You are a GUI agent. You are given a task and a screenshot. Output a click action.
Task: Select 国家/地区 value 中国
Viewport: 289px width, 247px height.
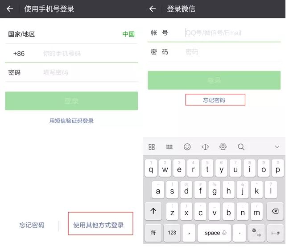pyautogui.click(x=128, y=34)
